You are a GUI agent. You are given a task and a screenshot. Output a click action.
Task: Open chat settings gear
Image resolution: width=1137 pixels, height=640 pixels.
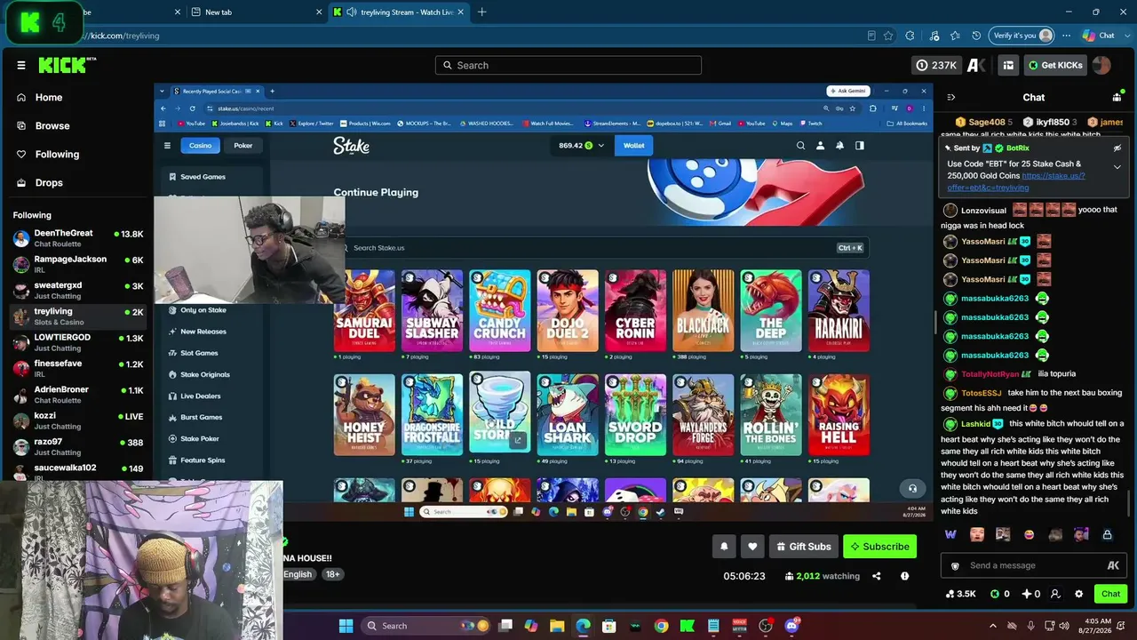[x=1079, y=594]
